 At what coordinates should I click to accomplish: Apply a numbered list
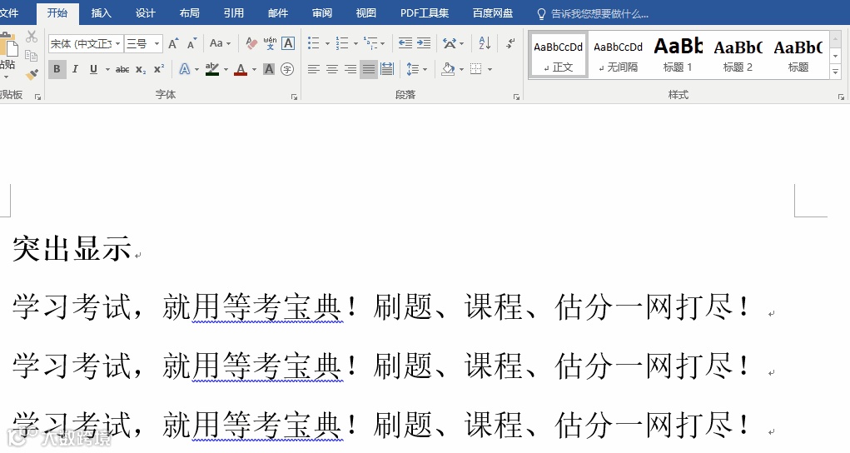click(342, 43)
